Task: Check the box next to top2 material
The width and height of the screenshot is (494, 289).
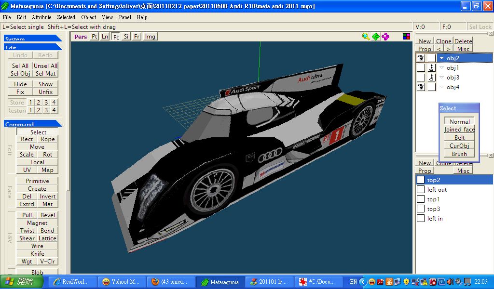Action: click(x=421, y=180)
